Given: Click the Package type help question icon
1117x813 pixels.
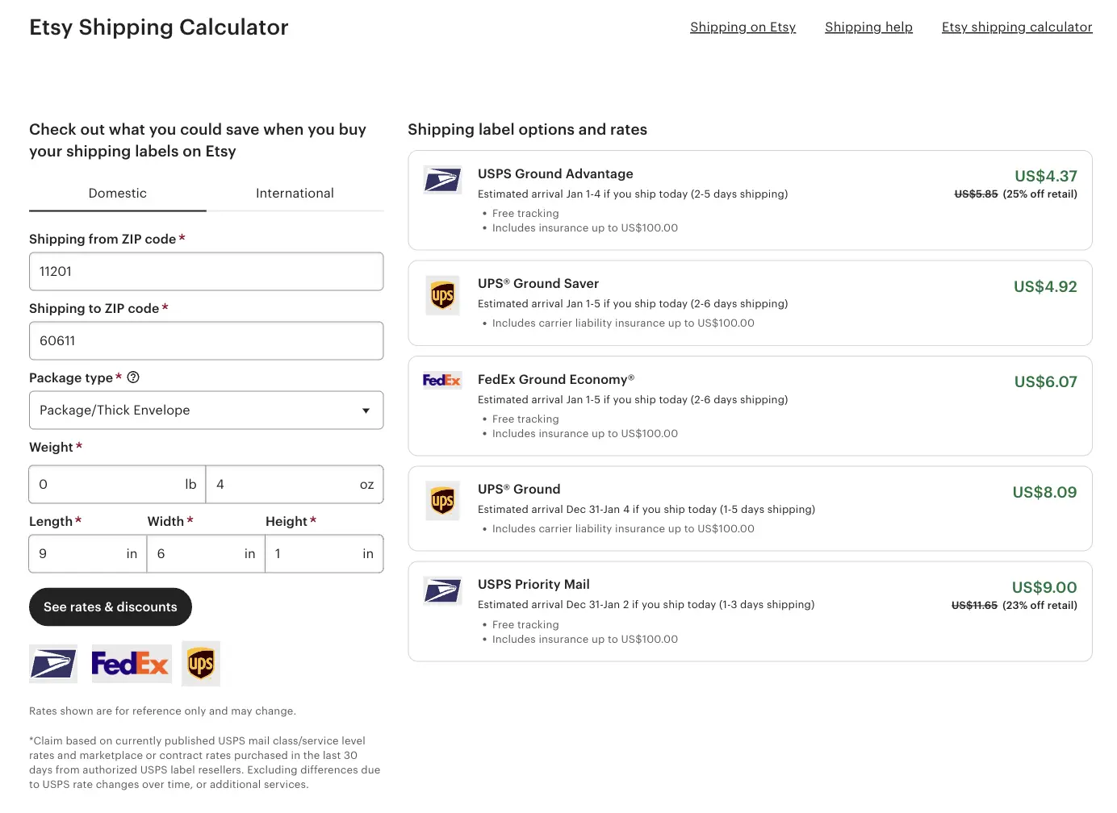Looking at the screenshot, I should [x=134, y=377].
